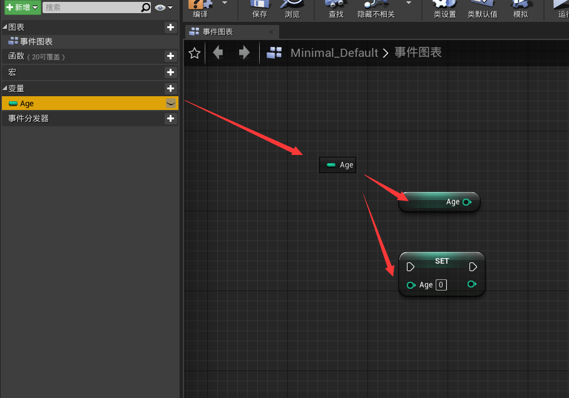Collapse the Graphs (图表) section
The width and height of the screenshot is (569, 398).
(5, 27)
